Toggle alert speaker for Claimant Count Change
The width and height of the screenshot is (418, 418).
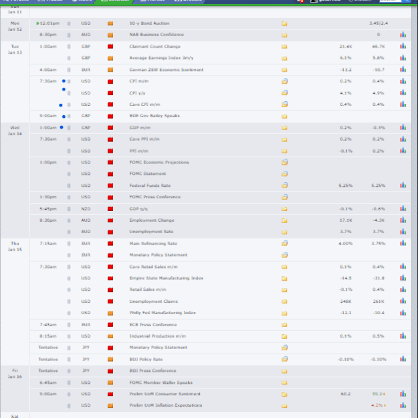tap(69, 46)
